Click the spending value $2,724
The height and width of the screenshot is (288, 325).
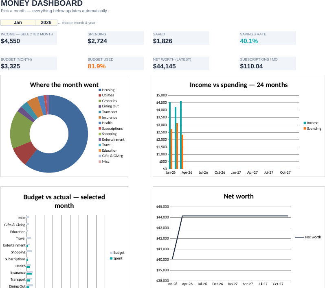(97, 41)
